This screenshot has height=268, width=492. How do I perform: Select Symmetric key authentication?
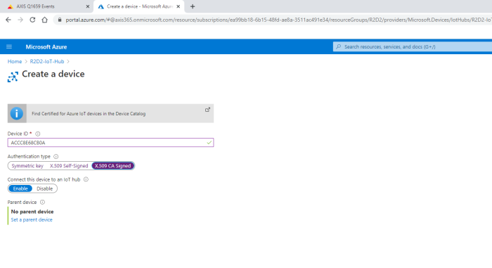[x=27, y=166]
